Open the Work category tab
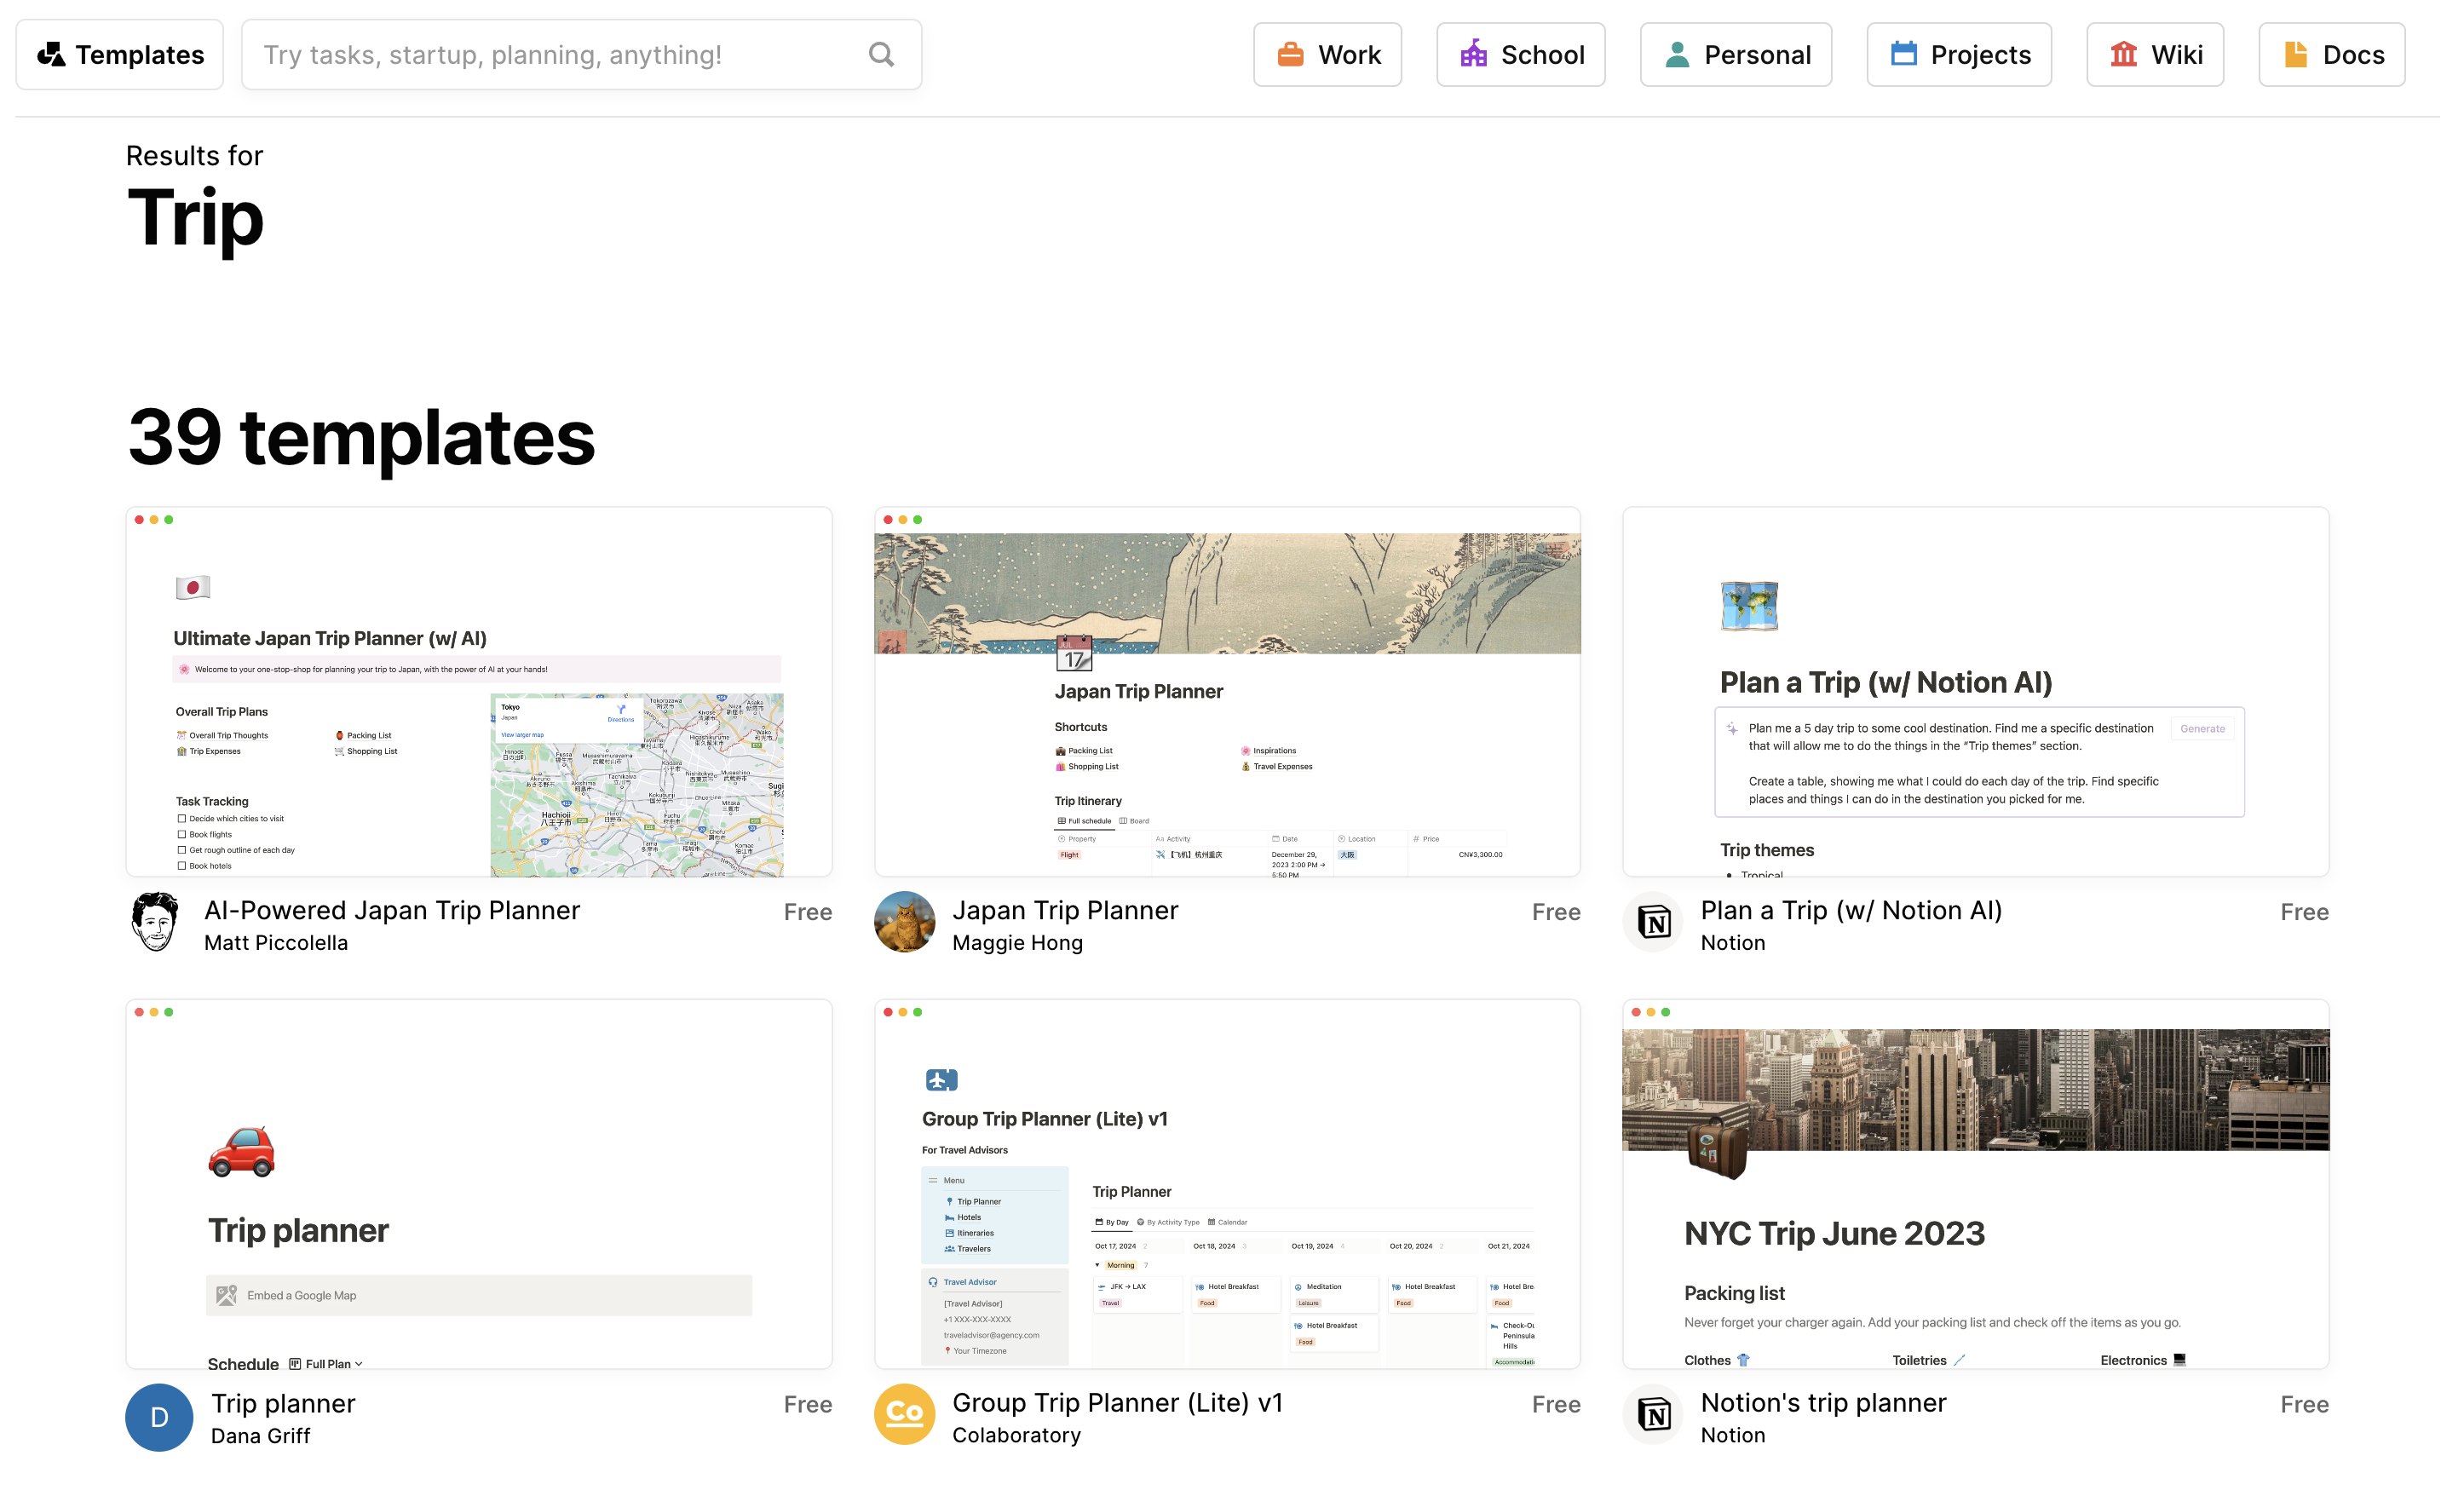Screen dimensions: 2464x1496 tap(1327, 55)
